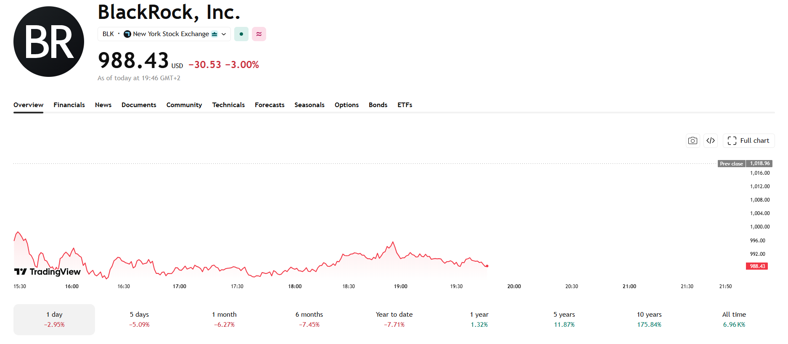Go to the Community tab
Image resolution: width=788 pixels, height=344 pixels.
tap(184, 105)
